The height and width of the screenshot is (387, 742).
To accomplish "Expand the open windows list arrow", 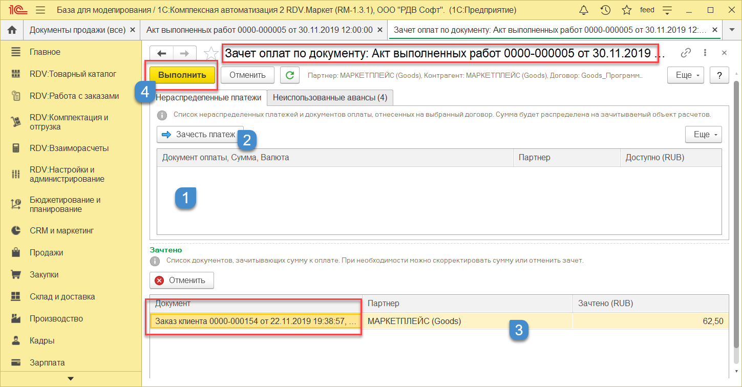I will coord(732,30).
